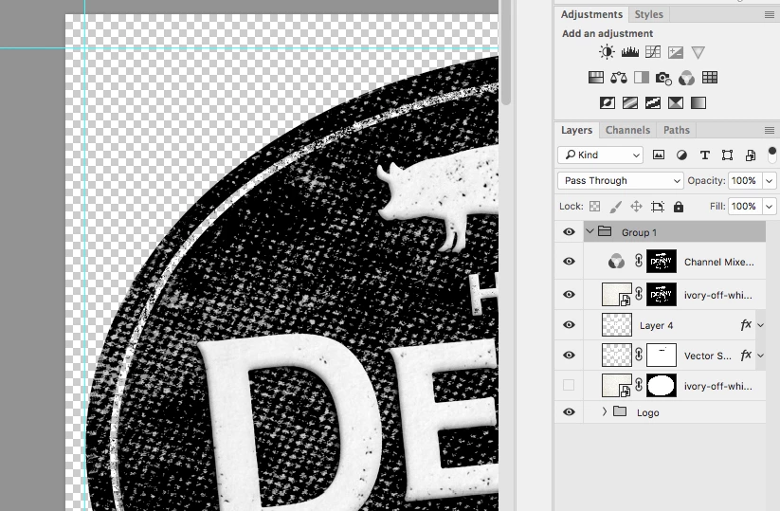This screenshot has height=511, width=780.
Task: Open the Adjustments panel menu
Action: coord(769,15)
